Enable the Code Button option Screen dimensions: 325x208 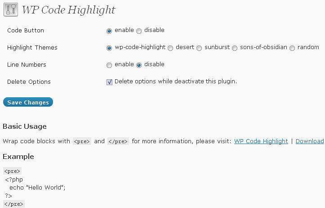pyautogui.click(x=109, y=31)
